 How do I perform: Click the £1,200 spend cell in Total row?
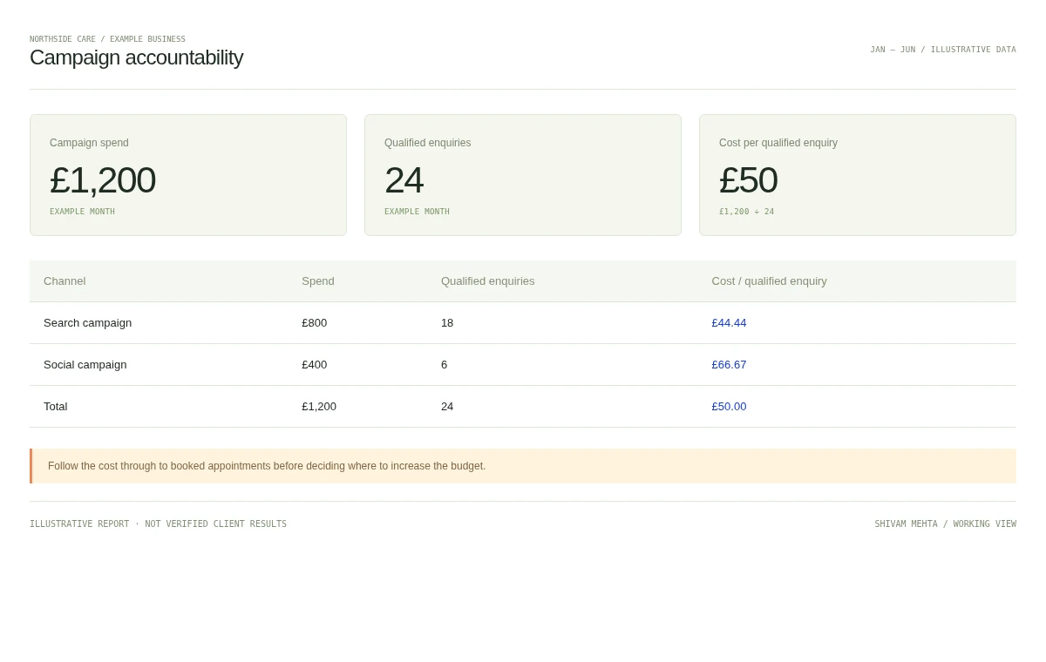319,407
